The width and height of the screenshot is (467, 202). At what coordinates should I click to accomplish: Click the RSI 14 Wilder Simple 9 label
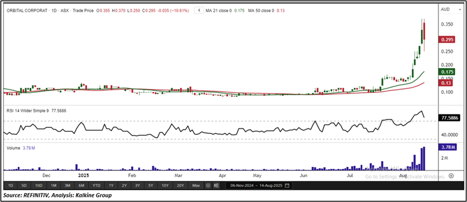click(28, 111)
